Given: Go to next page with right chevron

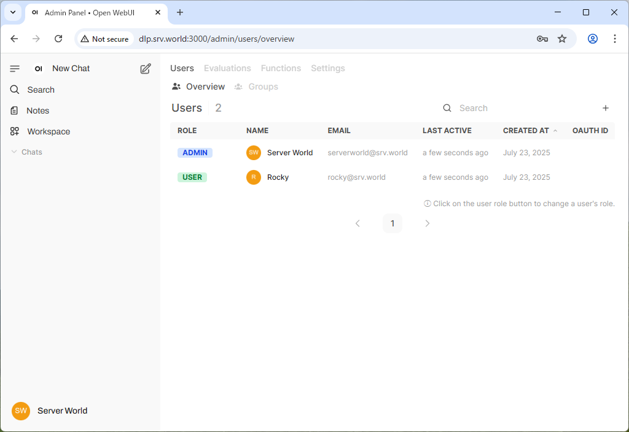Looking at the screenshot, I should point(428,223).
